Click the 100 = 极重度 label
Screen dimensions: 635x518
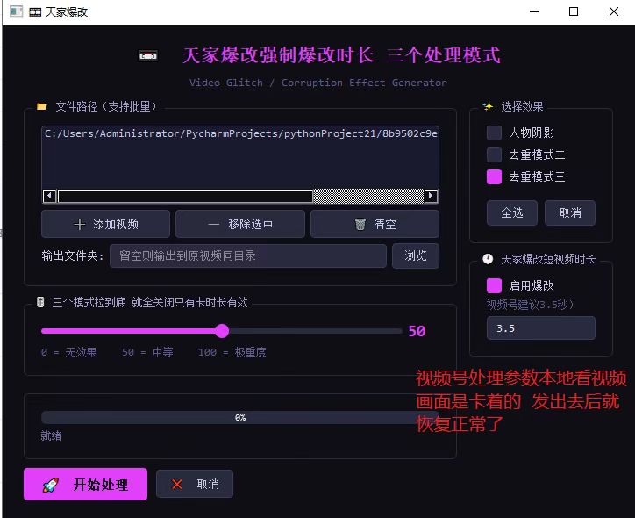pyautogui.click(x=232, y=352)
